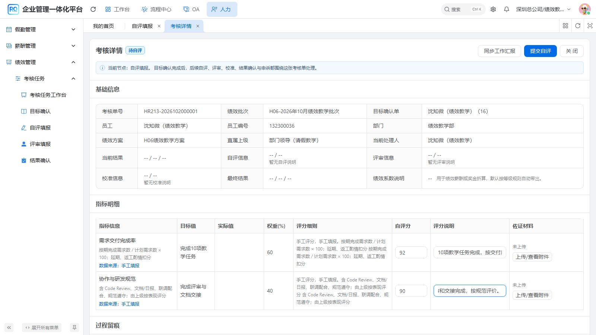This screenshot has width=596, height=335.
Task: Expand the 薪酬管理 menu
Action: (42, 46)
